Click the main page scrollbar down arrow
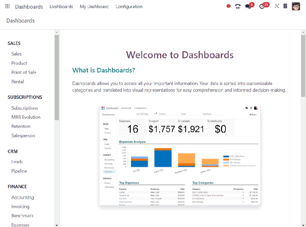Viewport: 306px width, 227px height. [x=303, y=225]
